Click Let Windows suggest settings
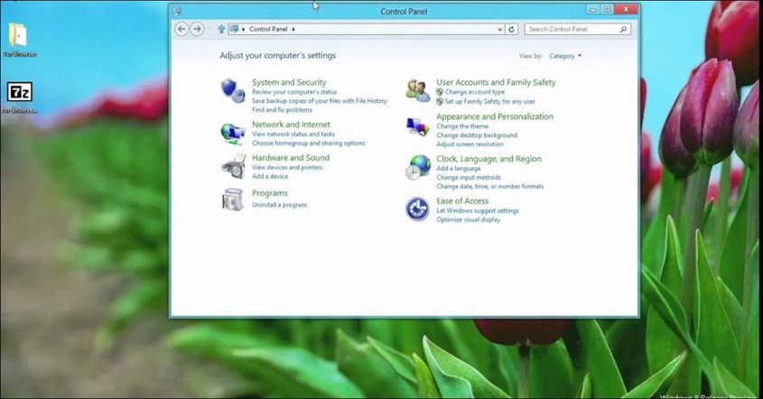The height and width of the screenshot is (399, 763). (x=478, y=210)
